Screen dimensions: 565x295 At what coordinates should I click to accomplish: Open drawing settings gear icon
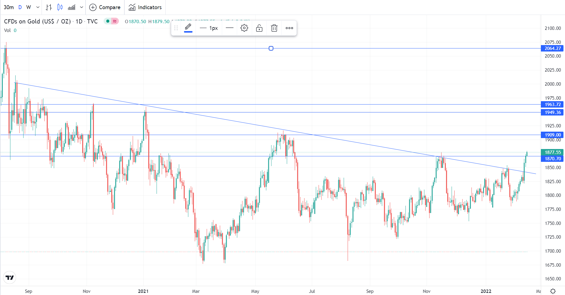pyautogui.click(x=244, y=28)
